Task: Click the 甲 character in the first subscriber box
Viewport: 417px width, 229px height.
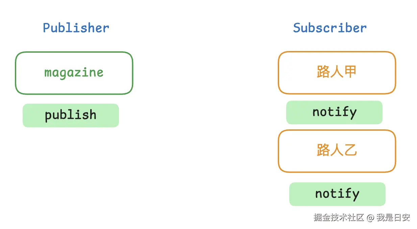Action: click(x=350, y=72)
